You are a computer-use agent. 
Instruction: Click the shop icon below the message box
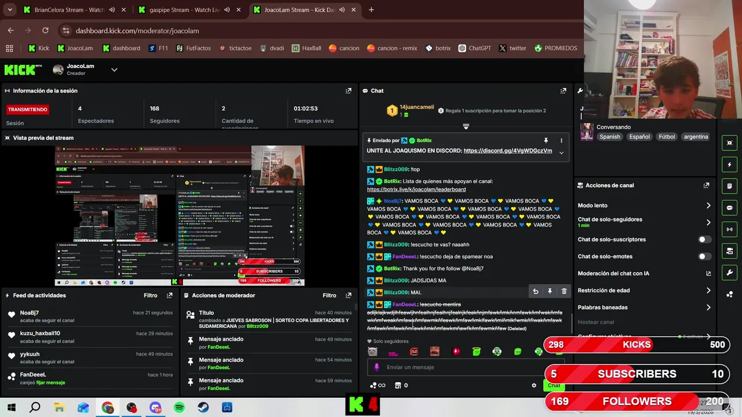click(x=398, y=385)
